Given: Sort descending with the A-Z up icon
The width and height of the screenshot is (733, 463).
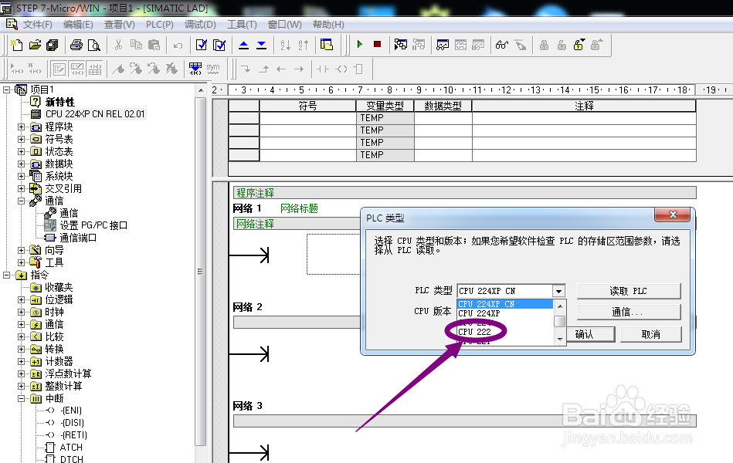Looking at the screenshot, I should pos(303,45).
